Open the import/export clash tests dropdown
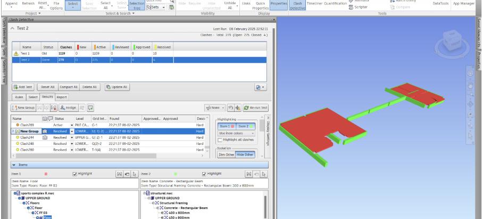 pos(260,87)
